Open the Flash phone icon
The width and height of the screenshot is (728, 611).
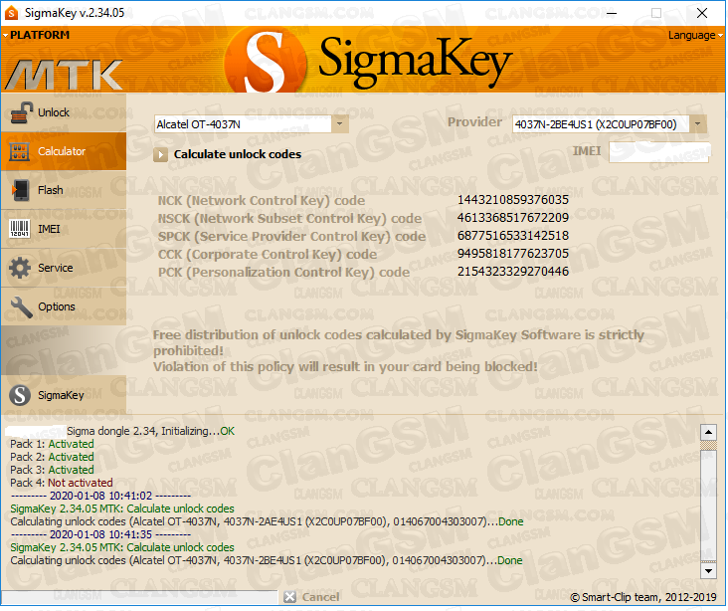[x=21, y=190]
